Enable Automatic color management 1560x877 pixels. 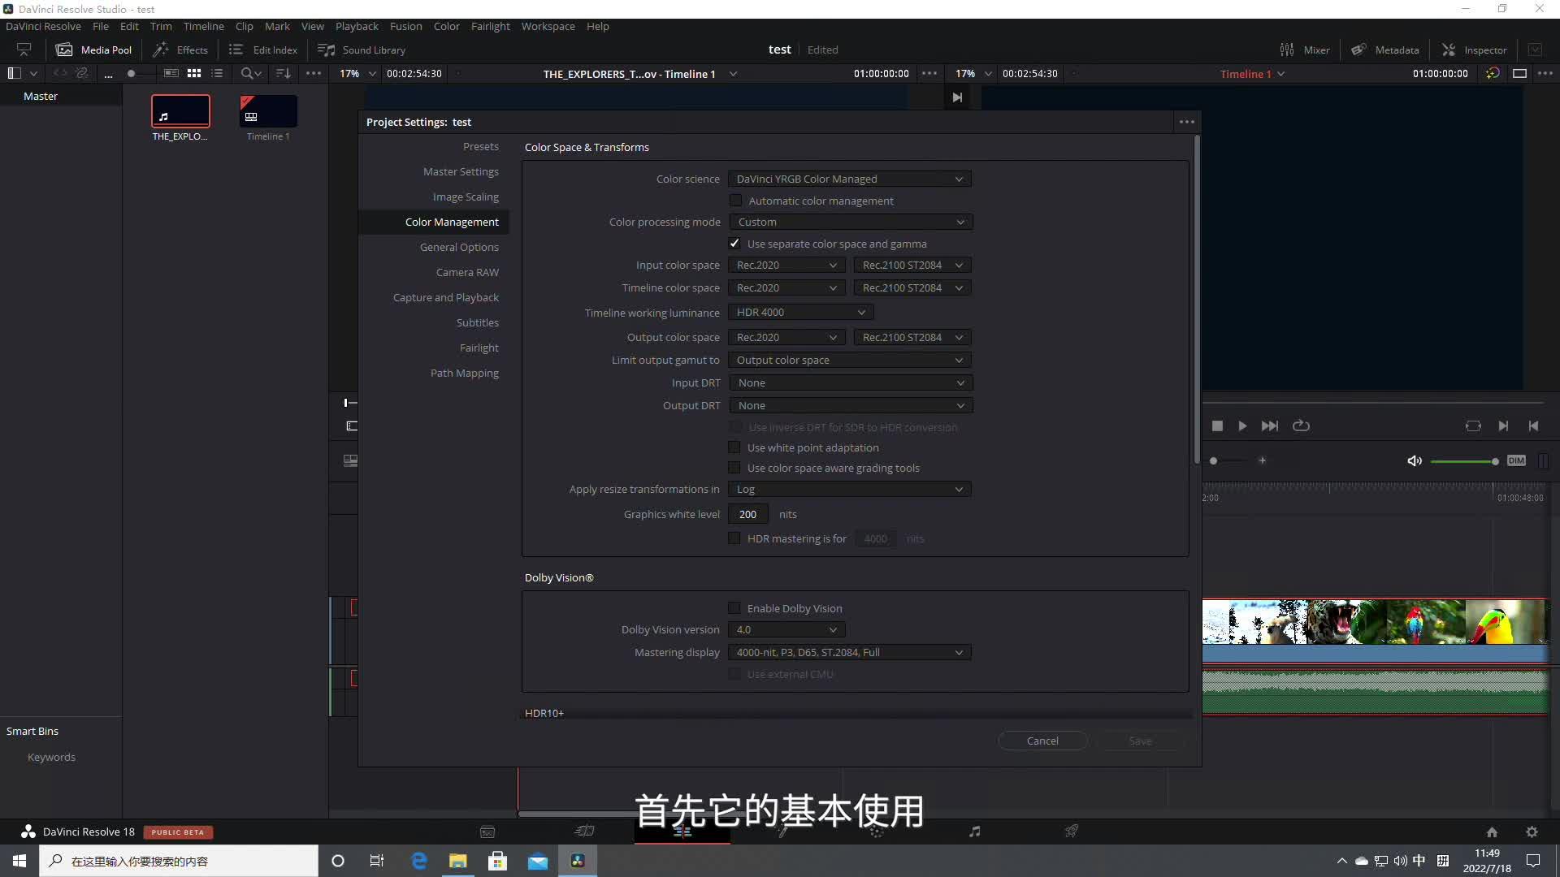point(735,201)
